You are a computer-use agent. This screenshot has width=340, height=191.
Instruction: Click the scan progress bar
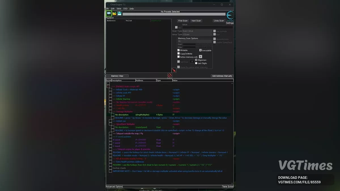[x=174, y=14]
